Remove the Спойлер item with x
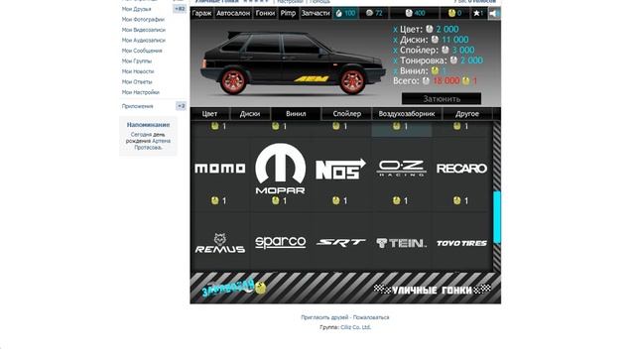 (395, 51)
